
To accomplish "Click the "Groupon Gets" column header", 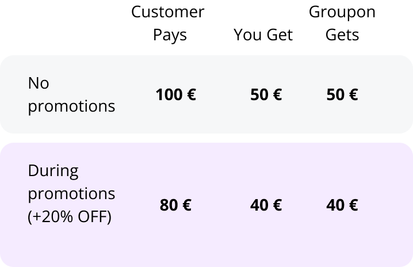I will click(342, 23).
